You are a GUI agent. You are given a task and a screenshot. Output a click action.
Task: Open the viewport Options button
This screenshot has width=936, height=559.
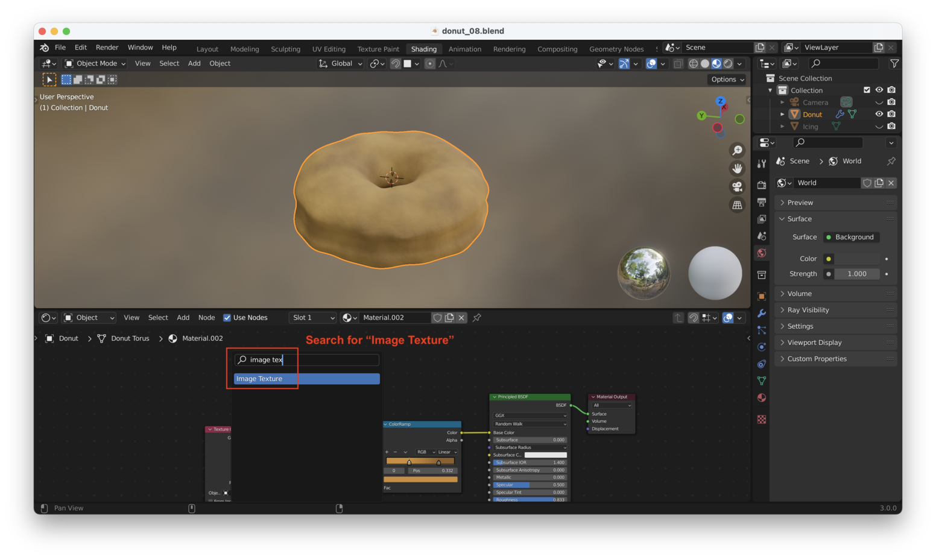point(726,79)
